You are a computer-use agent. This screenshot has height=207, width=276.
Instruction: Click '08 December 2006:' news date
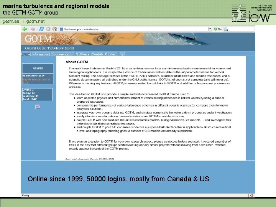(x=34, y=76)
